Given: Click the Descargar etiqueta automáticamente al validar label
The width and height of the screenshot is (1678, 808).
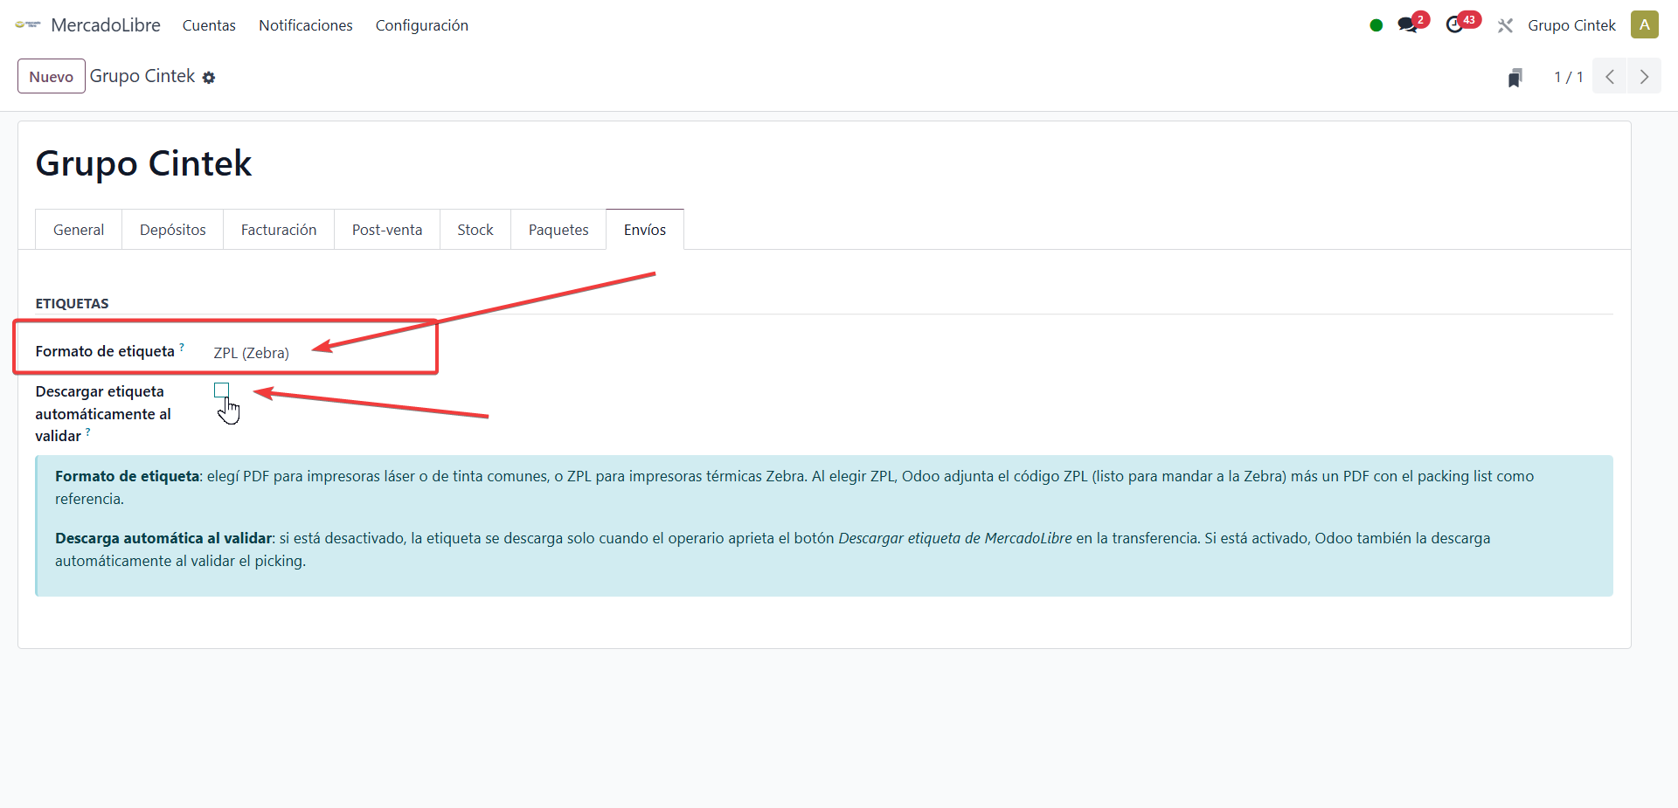Looking at the screenshot, I should click(x=103, y=413).
